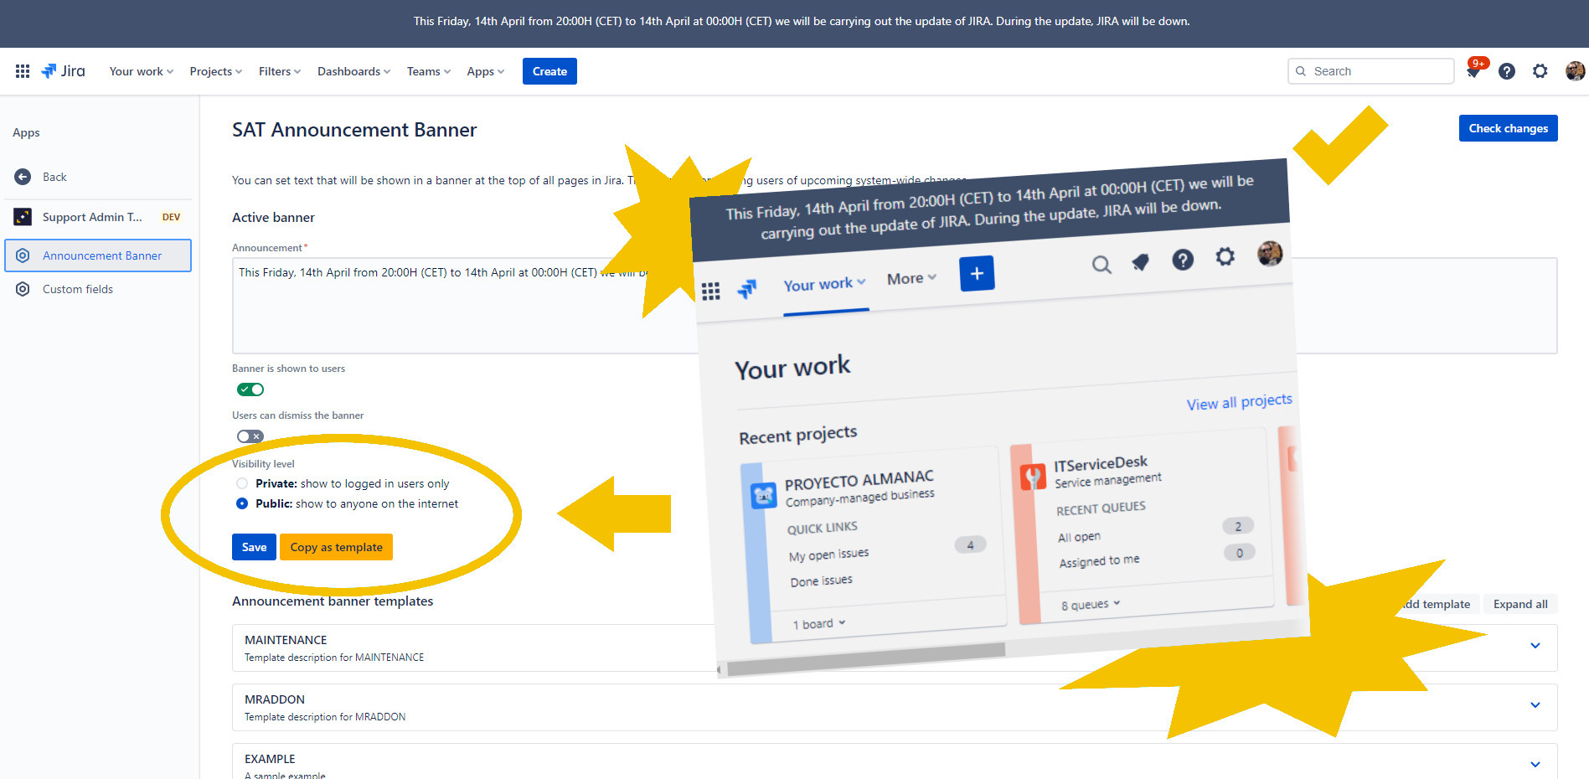Image resolution: width=1589 pixels, height=779 pixels.
Task: Click into the top Search field
Action: point(1378,71)
